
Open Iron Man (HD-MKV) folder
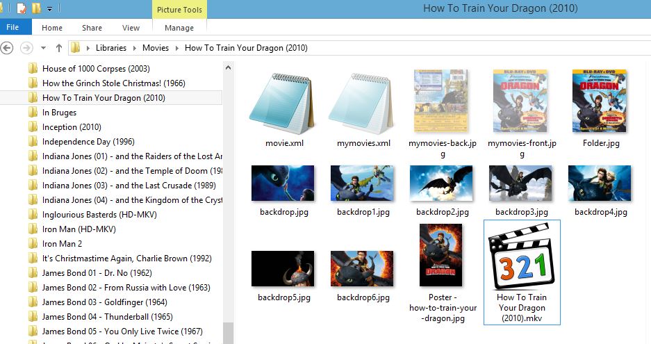[79, 229]
